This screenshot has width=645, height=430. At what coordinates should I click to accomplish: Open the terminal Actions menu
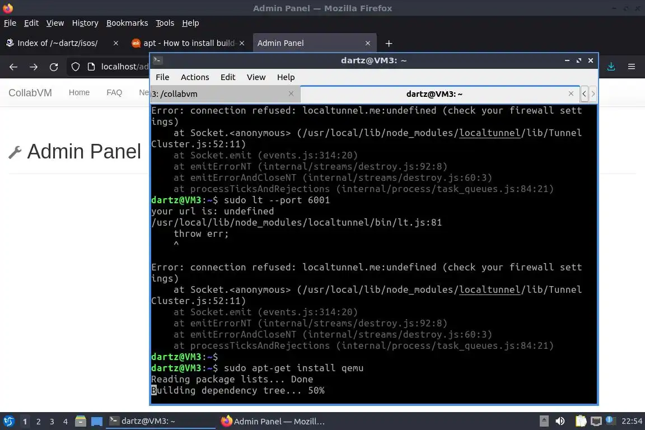click(195, 77)
